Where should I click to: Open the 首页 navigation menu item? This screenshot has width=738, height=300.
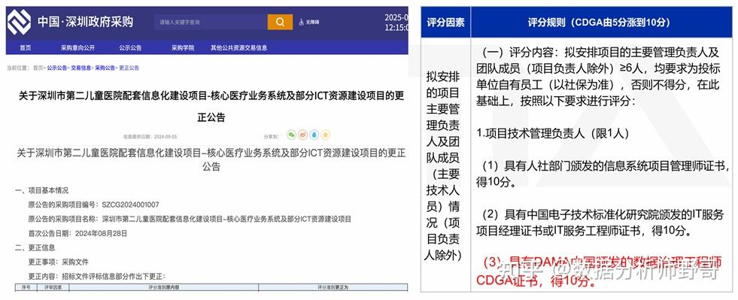click(26, 48)
